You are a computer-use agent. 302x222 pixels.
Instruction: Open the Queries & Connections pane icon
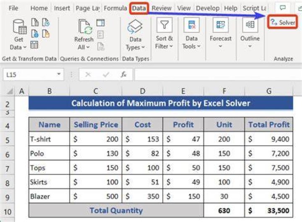pyautogui.click(x=101, y=23)
